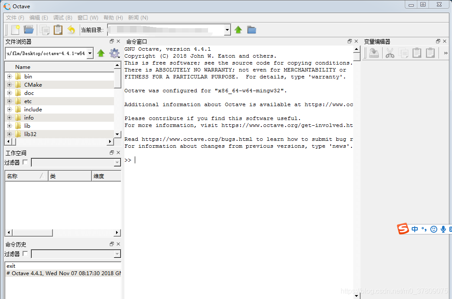This screenshot has width=452, height=299.
Task: Open the 新闻 (N) menu
Action: pos(138,18)
